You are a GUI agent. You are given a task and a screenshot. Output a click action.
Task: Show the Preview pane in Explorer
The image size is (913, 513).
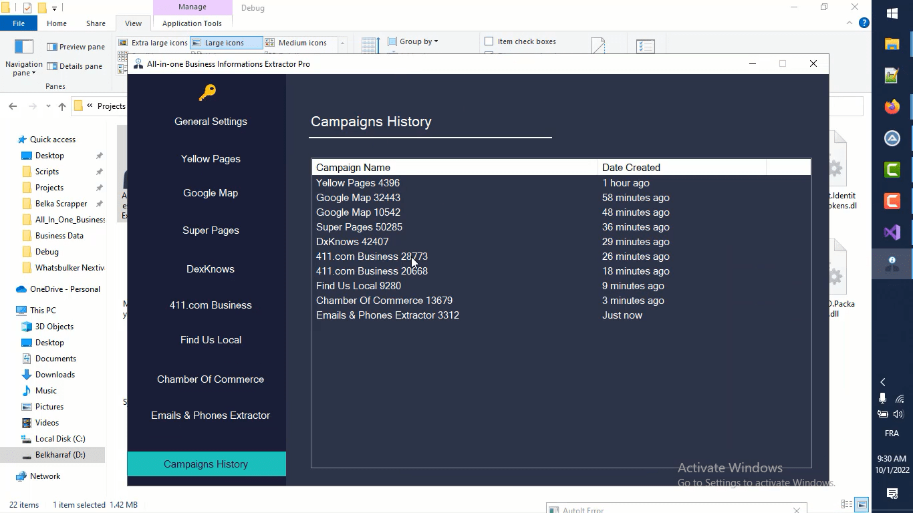(x=76, y=47)
